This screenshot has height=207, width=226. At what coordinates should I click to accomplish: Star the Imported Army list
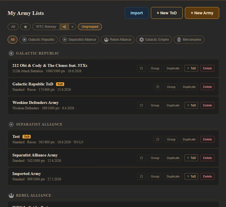click(141, 176)
